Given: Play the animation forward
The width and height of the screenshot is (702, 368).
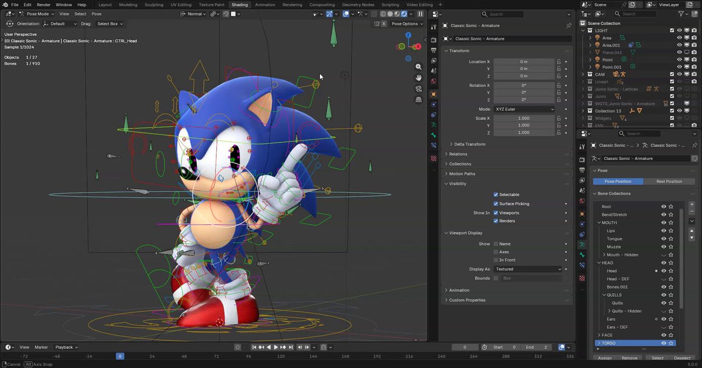Looking at the screenshot, I should click(276, 347).
